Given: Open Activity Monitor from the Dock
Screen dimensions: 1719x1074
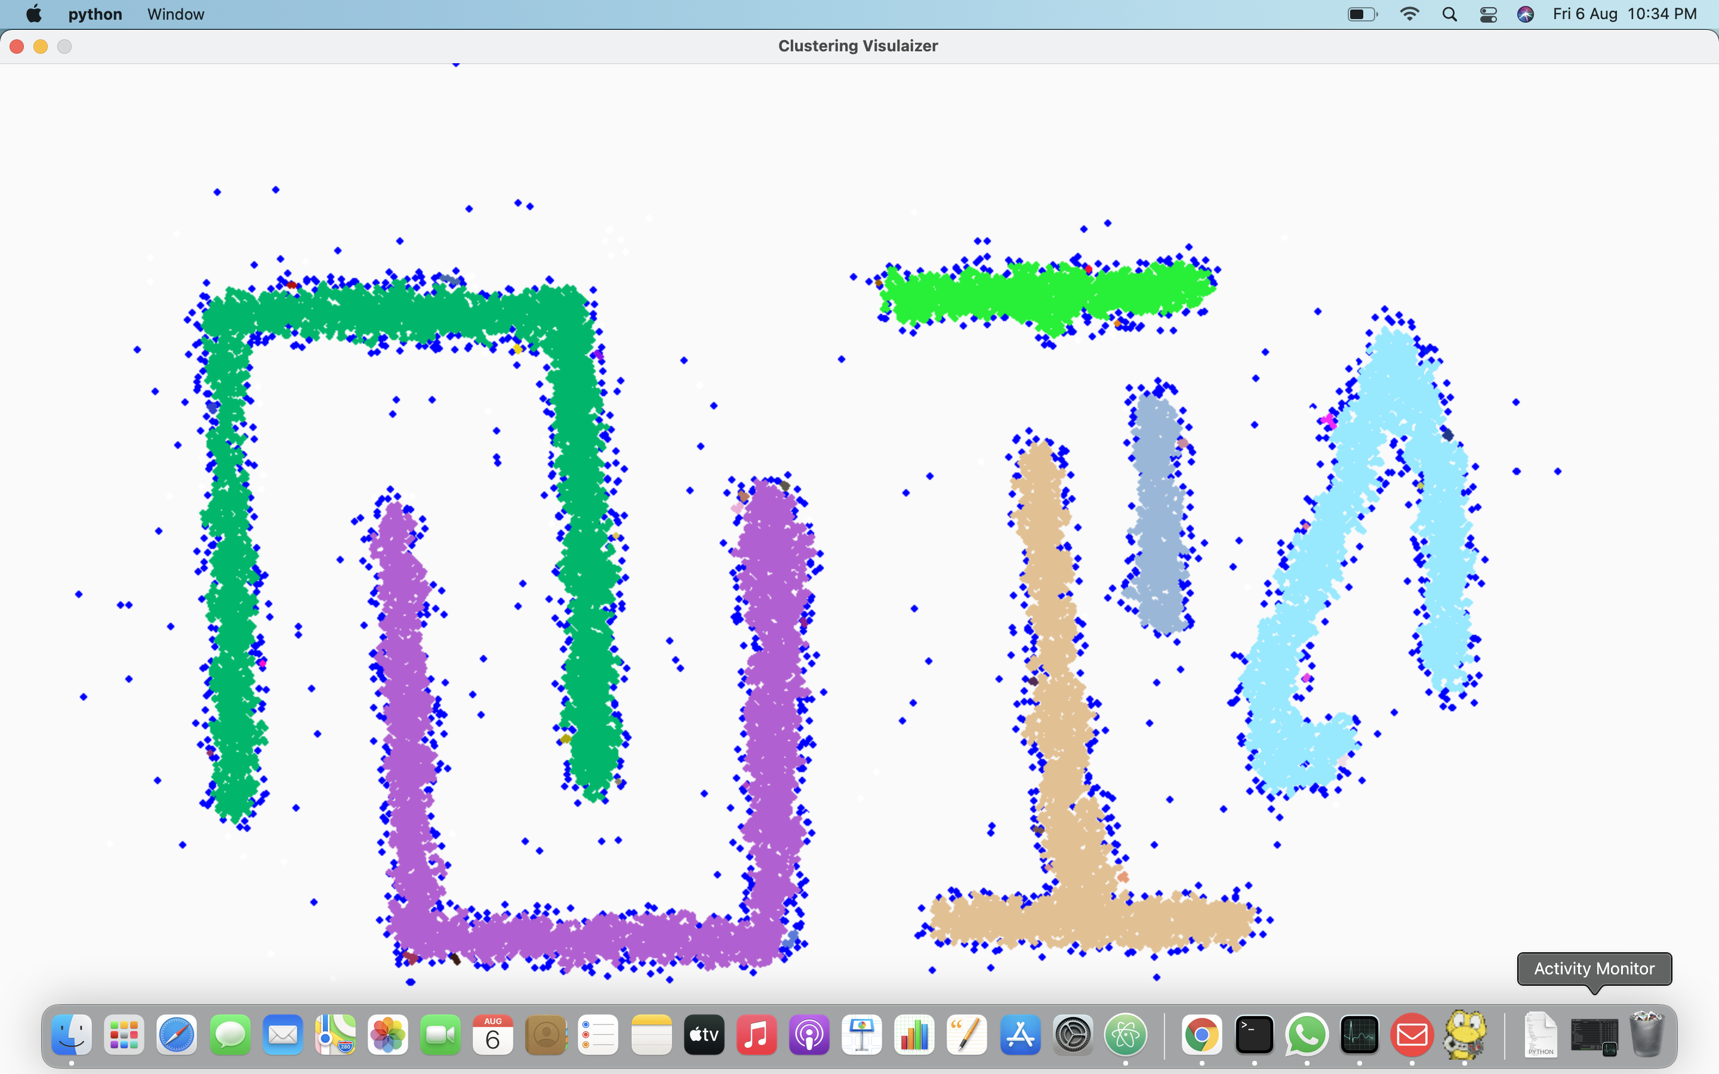Looking at the screenshot, I should point(1360,1035).
